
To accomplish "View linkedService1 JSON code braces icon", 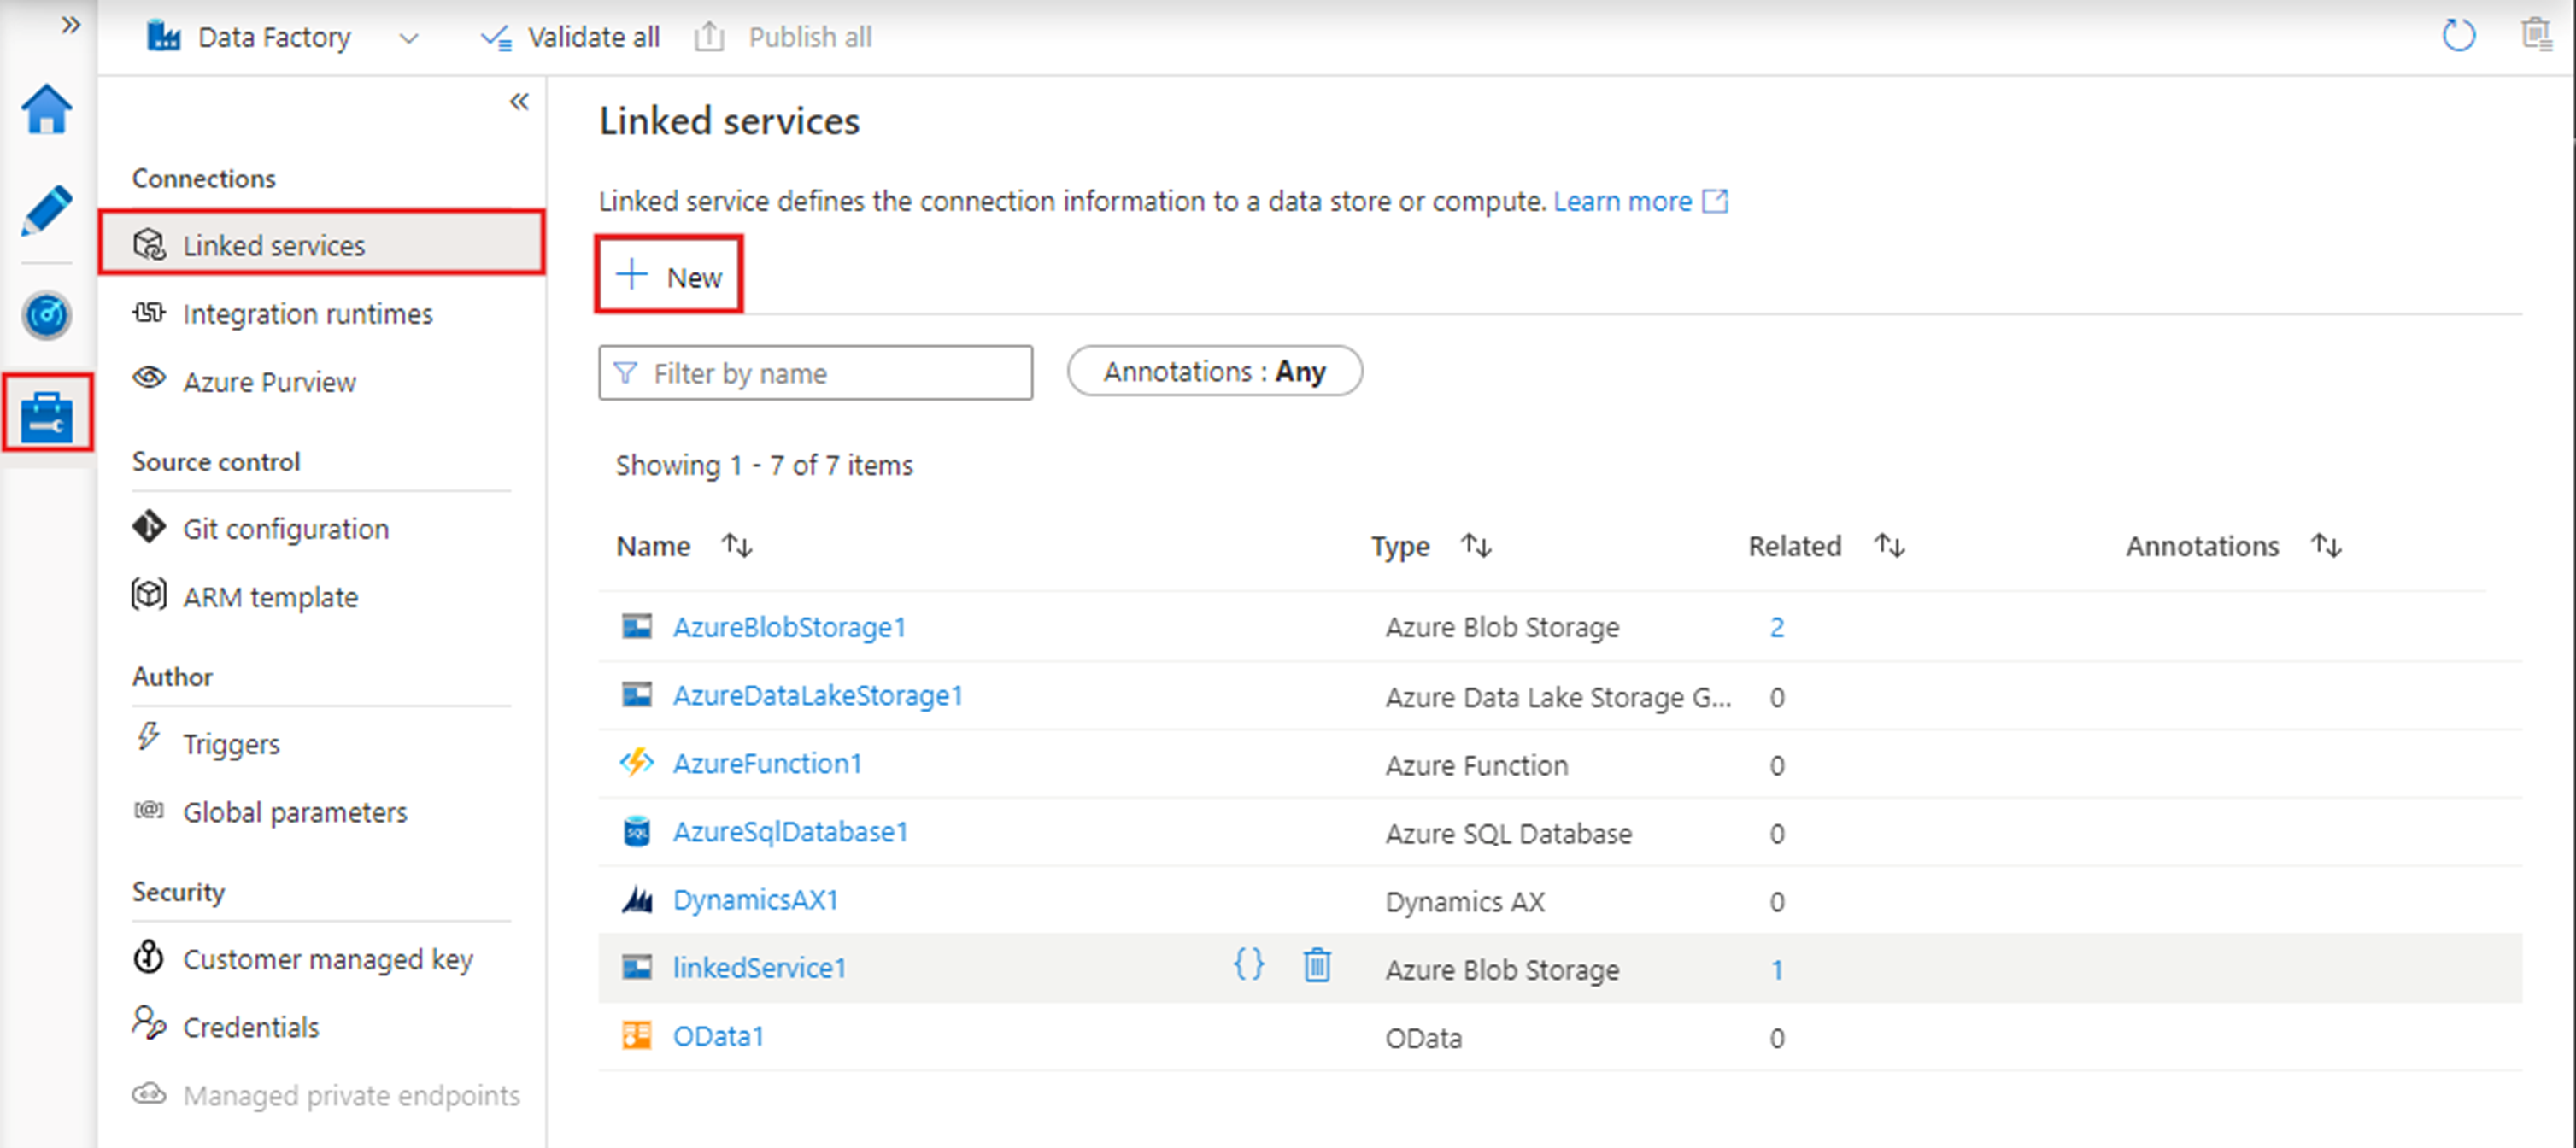I will click(1248, 966).
